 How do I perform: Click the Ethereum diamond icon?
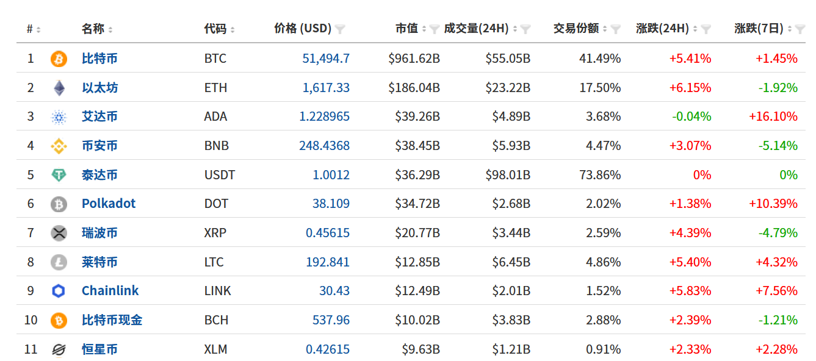59,88
